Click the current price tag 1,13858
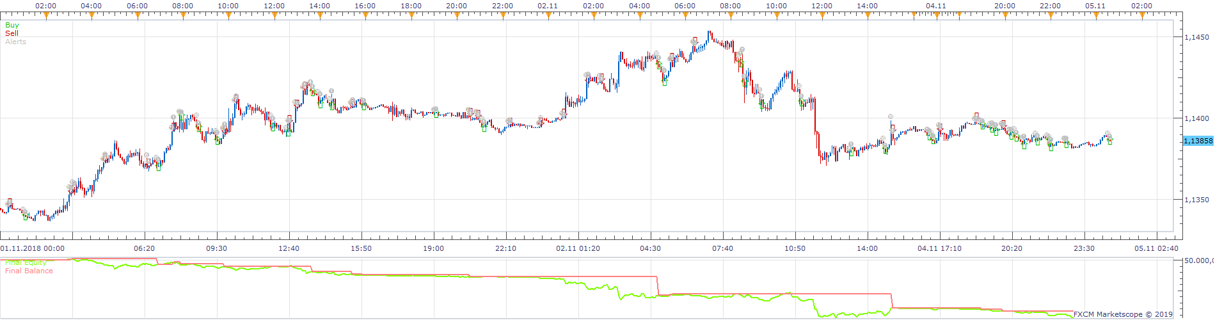The image size is (1215, 320). [x=1198, y=141]
